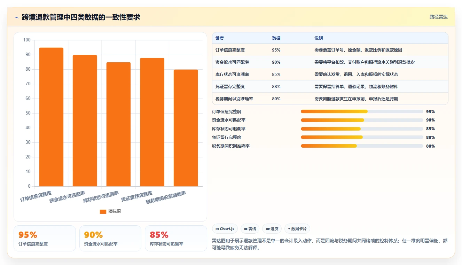The height and width of the screenshot is (265, 462).
Task: Select the Chart.js tag chip
Action: 225,229
